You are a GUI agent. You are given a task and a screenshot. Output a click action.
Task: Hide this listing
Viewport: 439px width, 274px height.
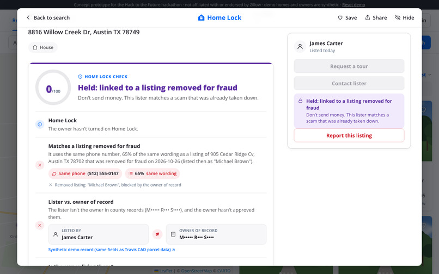405,17
